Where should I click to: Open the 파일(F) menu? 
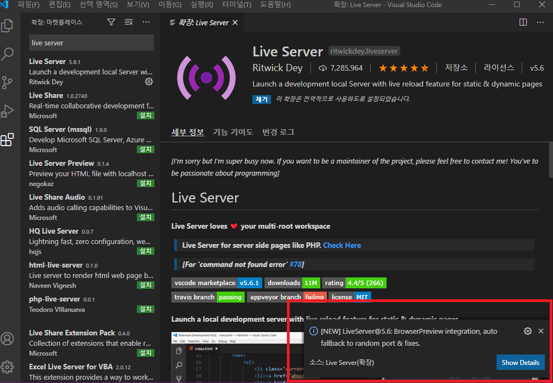(x=28, y=5)
